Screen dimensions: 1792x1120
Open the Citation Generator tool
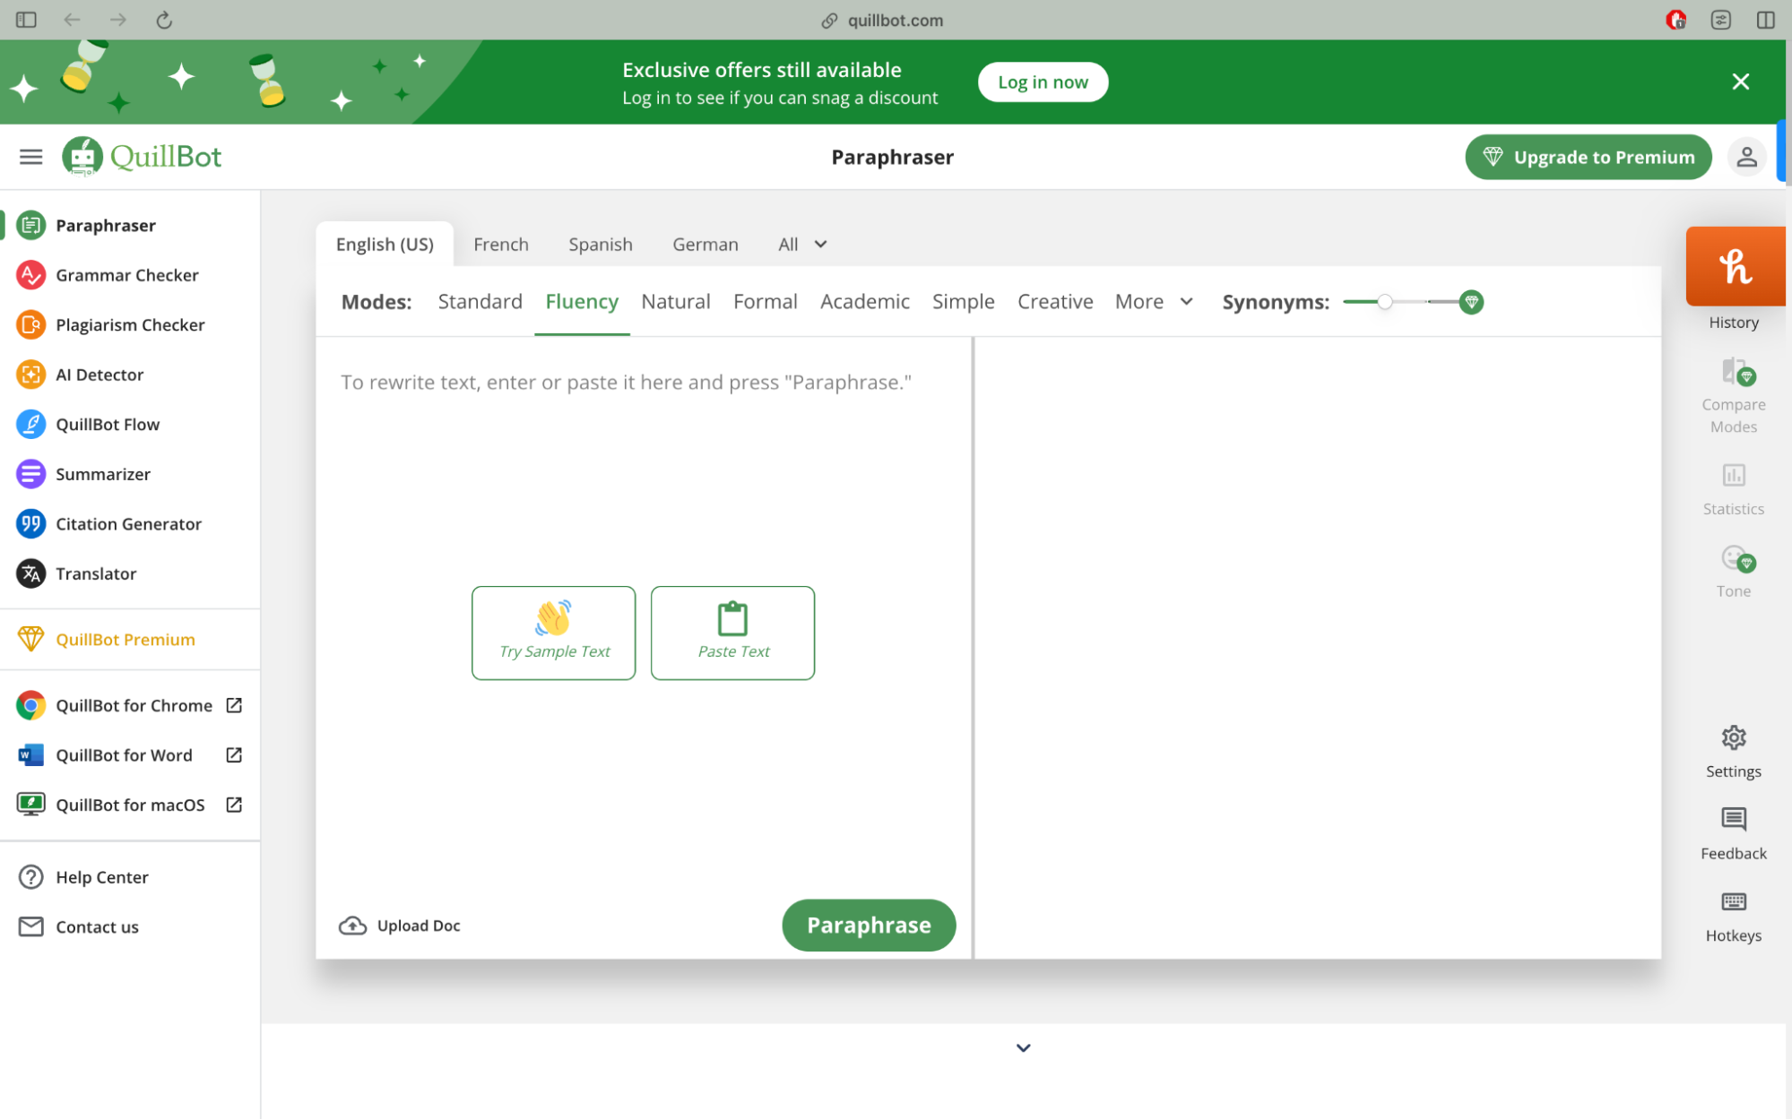coord(109,523)
